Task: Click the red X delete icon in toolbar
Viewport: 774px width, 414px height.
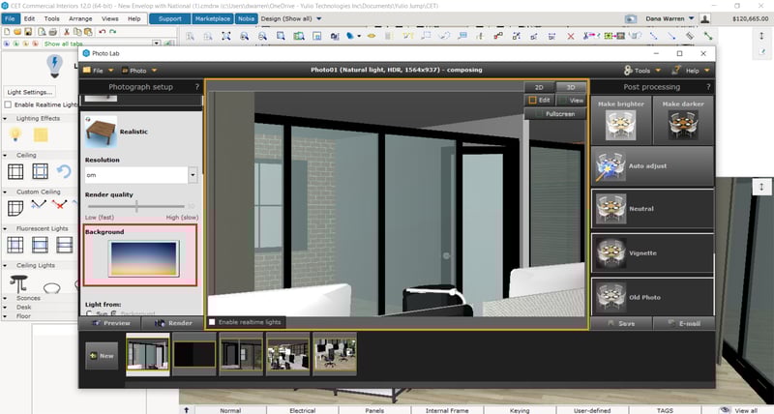Action: click(x=570, y=36)
